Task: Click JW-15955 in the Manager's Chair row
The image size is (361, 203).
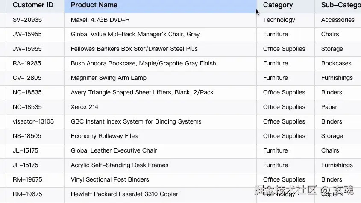Action: [35, 35]
